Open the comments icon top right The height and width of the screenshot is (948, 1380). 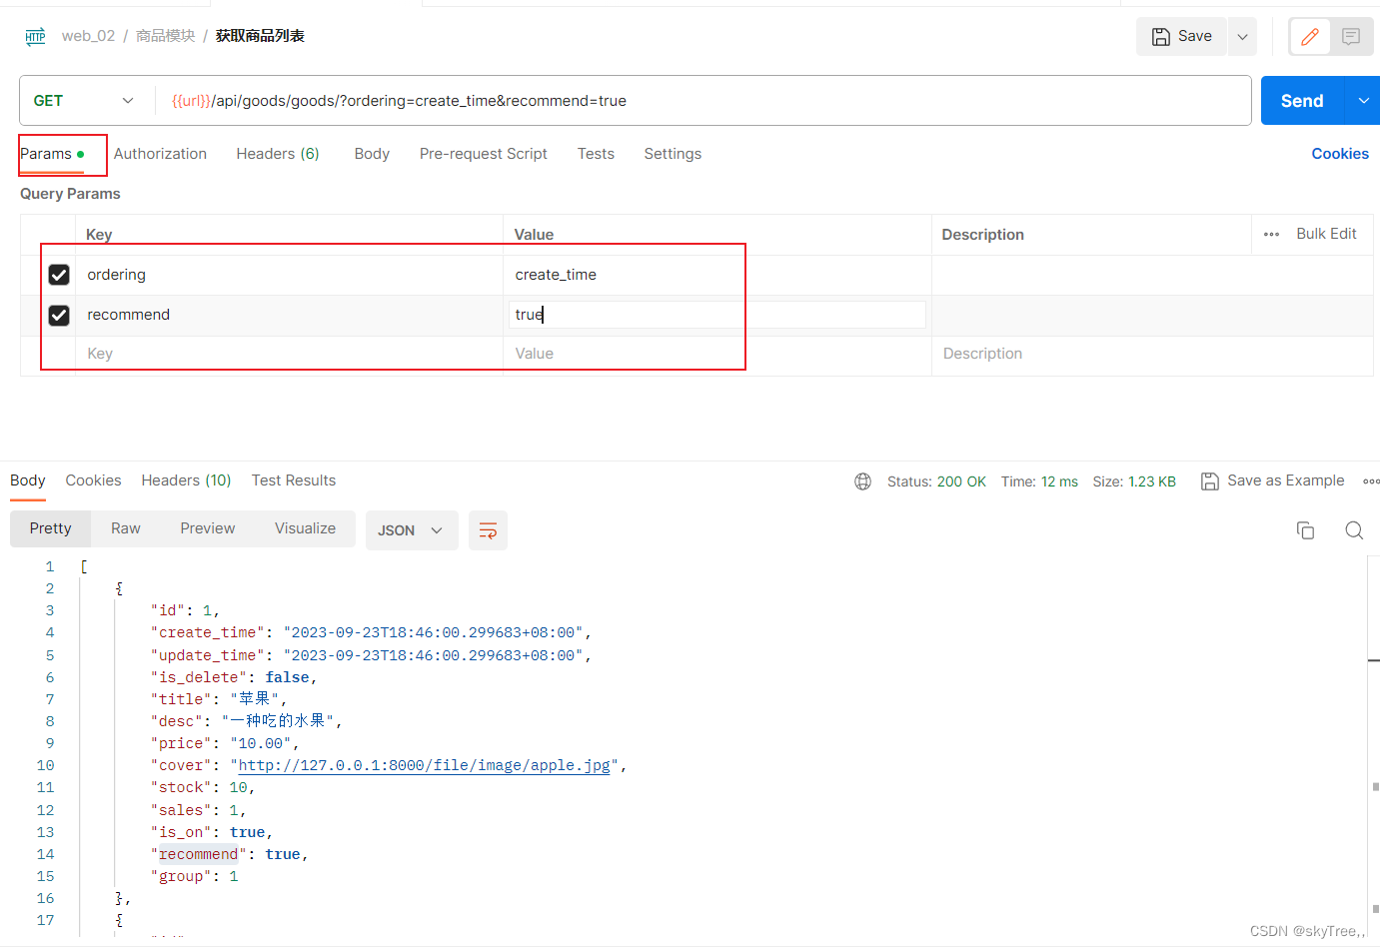point(1351,36)
